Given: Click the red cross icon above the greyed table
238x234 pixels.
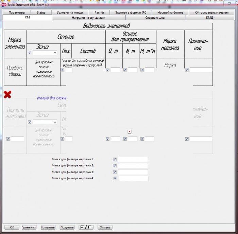Looking at the screenshot, I should tap(7, 95).
